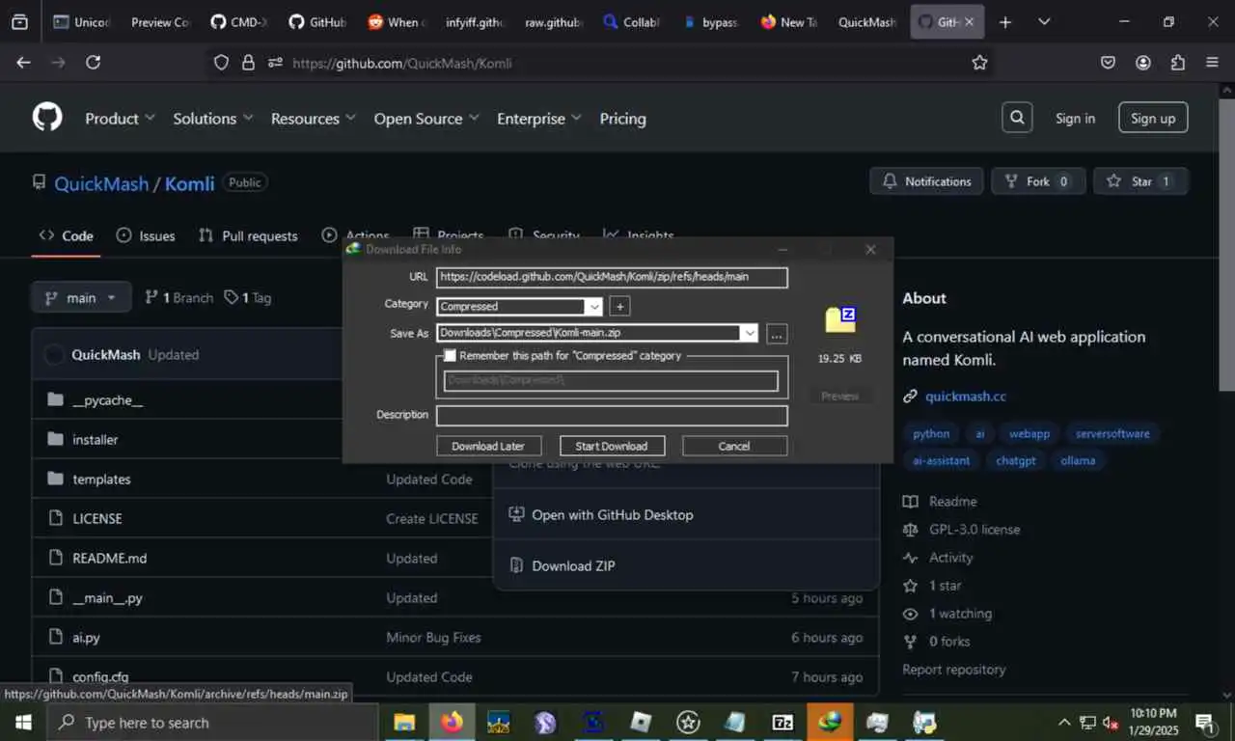Click the URL field in download dialog
This screenshot has height=741, width=1235.
tap(612, 277)
